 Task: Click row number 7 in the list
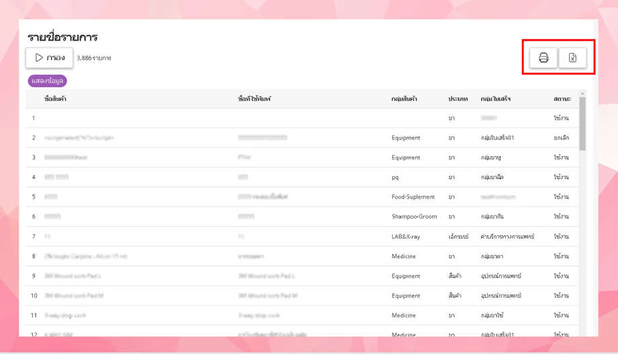pyautogui.click(x=34, y=237)
